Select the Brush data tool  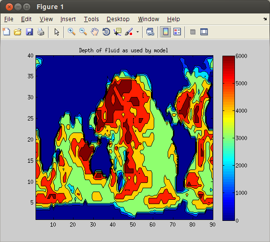point(129,32)
